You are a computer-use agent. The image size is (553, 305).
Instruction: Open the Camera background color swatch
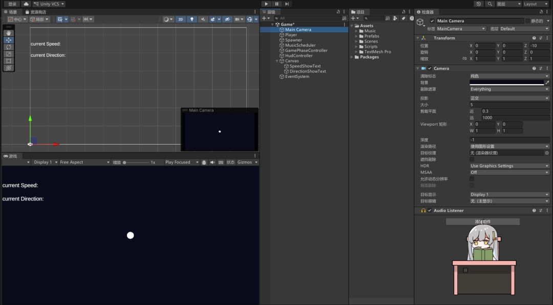pyautogui.click(x=506, y=83)
